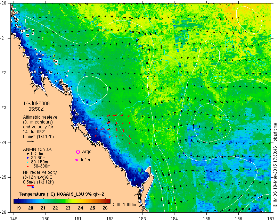278x222 pixels.
Task: Click the 'ANMN 12h av.' heading
Action: click(x=38, y=150)
